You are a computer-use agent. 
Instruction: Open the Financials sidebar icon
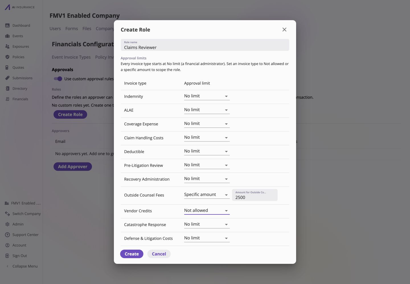click(7, 99)
